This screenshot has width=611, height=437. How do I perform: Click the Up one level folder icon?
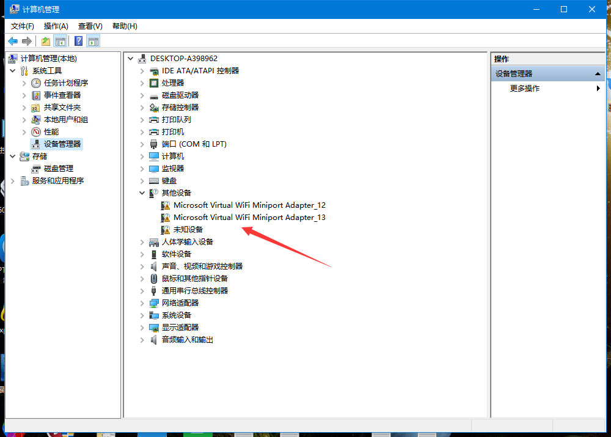(x=46, y=41)
